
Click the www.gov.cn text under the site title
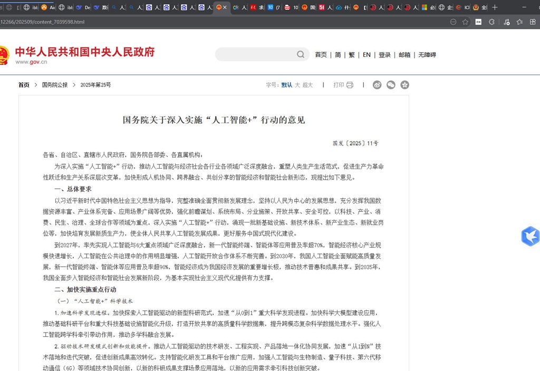point(31,62)
